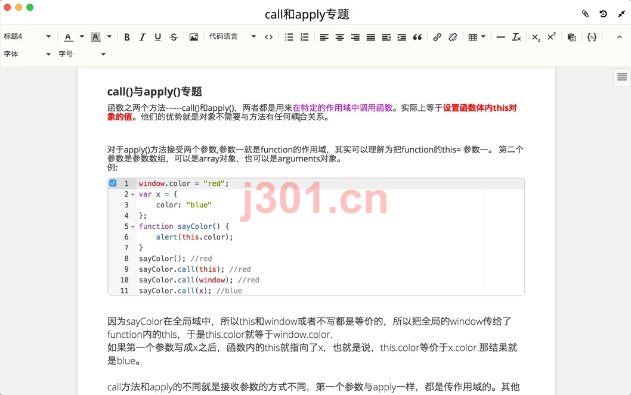631x395 pixels.
Task: Insert a block quote
Action: 417,37
